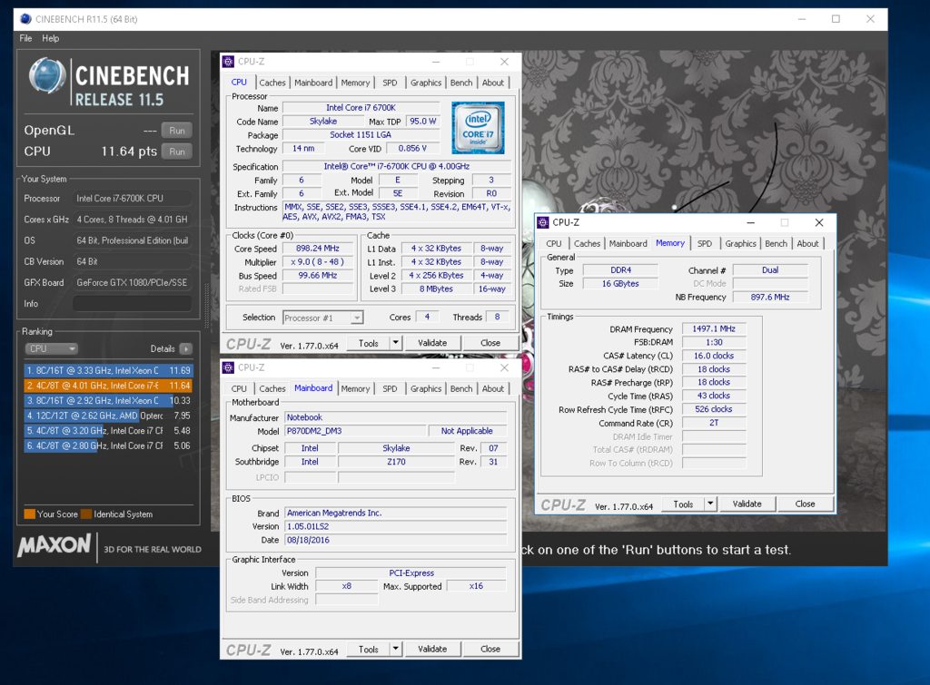Click the Cinebench globe logo
This screenshot has width=930, height=685.
click(x=47, y=76)
